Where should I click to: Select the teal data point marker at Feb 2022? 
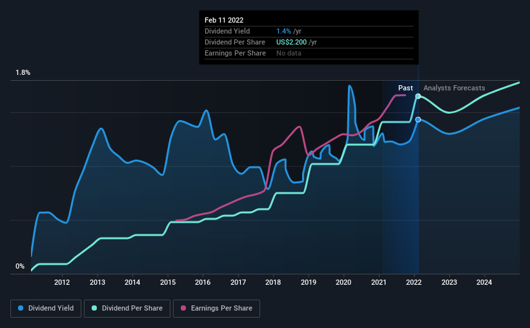418,96
